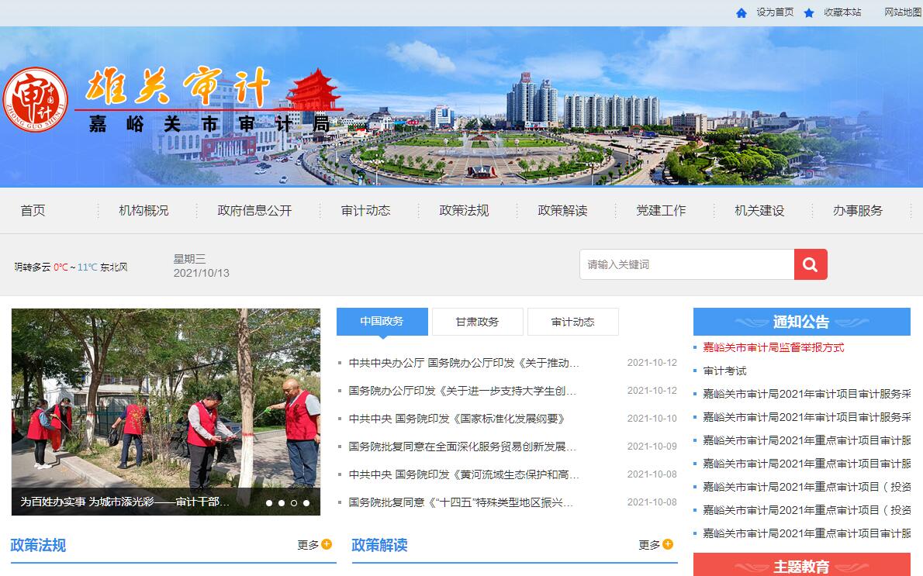This screenshot has width=923, height=576.
Task: Switch to the 甘肃政务 tab
Action: [x=477, y=322]
